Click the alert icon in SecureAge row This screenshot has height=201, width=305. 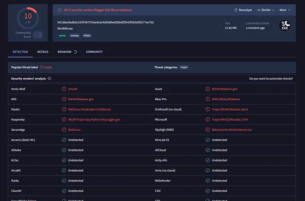click(x=64, y=129)
